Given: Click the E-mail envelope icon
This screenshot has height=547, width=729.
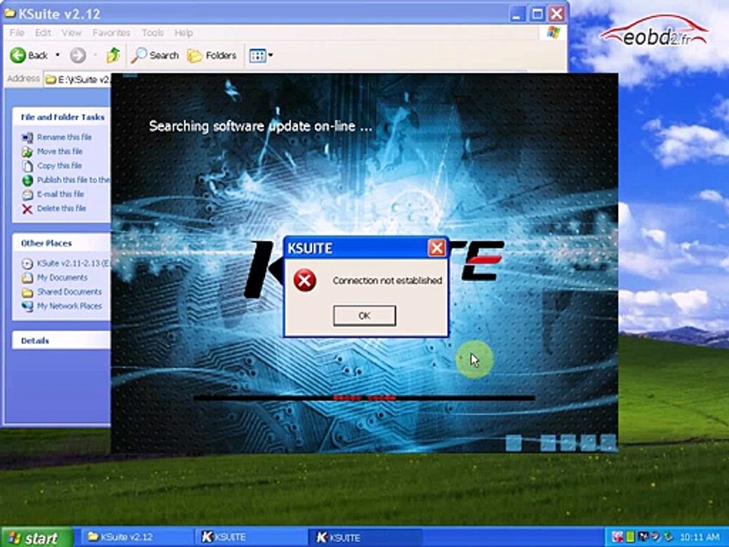Looking at the screenshot, I should (x=27, y=194).
